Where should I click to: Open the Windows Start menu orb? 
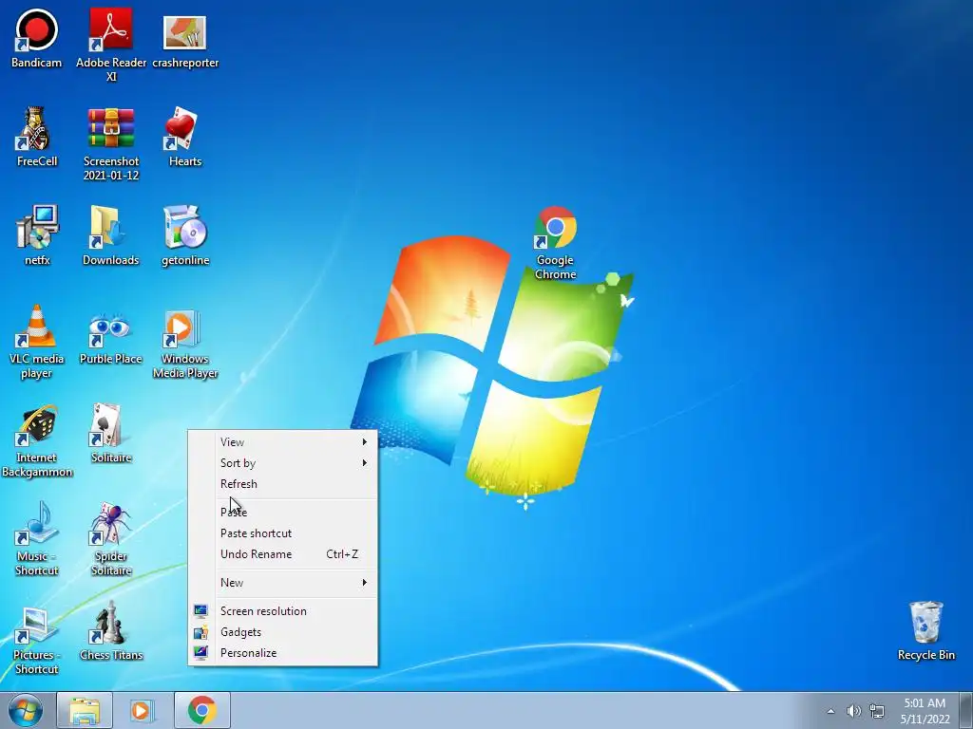click(x=26, y=710)
